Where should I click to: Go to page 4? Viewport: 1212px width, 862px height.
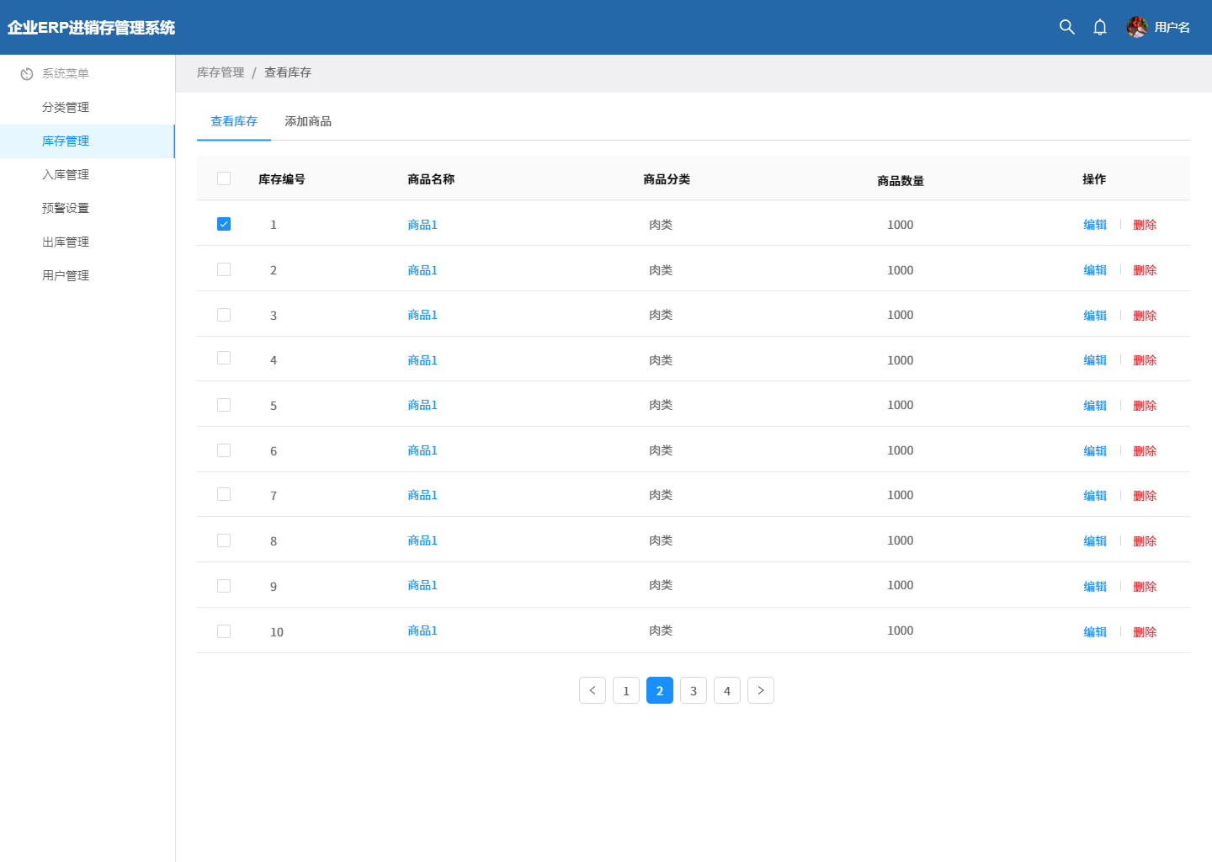727,690
